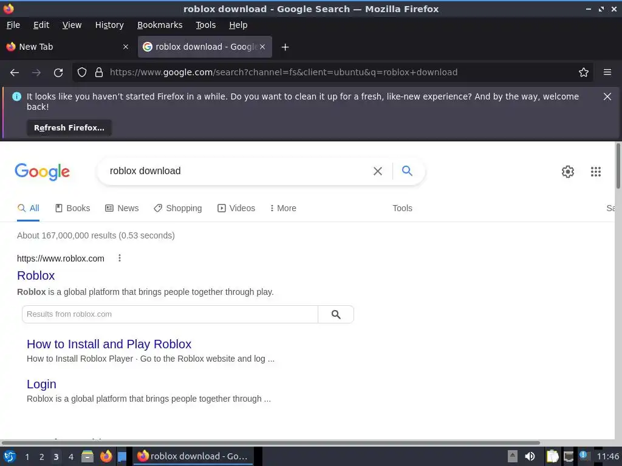Submit search with the blue magnifier icon

click(407, 171)
